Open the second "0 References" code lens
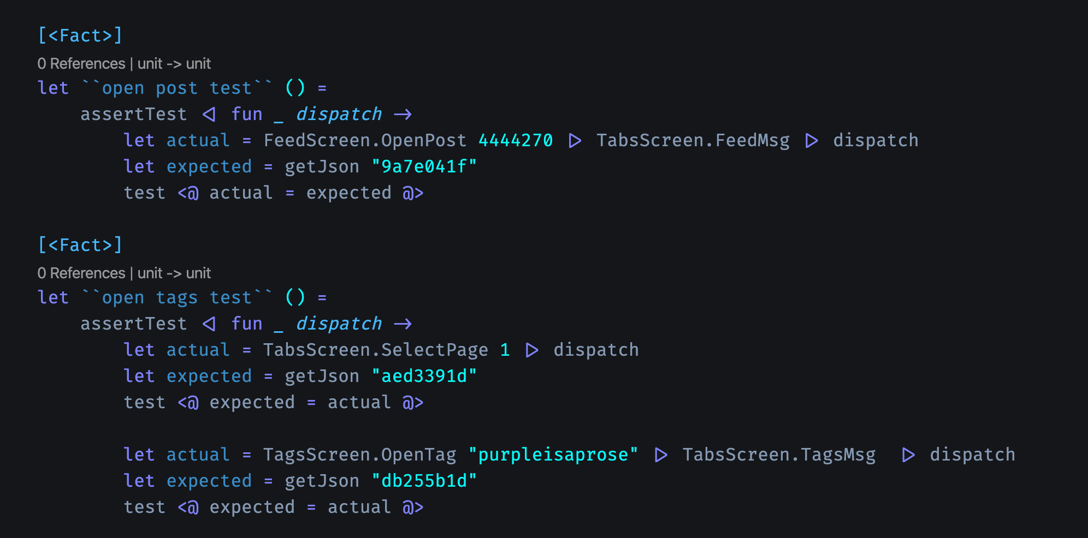1088x538 pixels. [81, 273]
